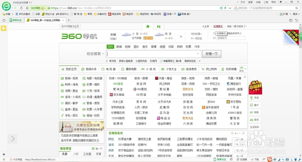This screenshot has height=162, width=302.
Task: Open search box suggestion dropdown arrow
Action: point(198,54)
